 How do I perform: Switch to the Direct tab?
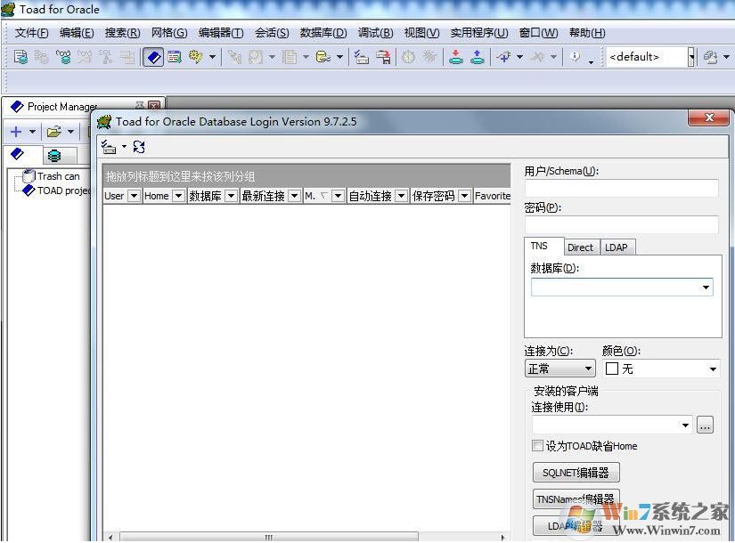581,247
